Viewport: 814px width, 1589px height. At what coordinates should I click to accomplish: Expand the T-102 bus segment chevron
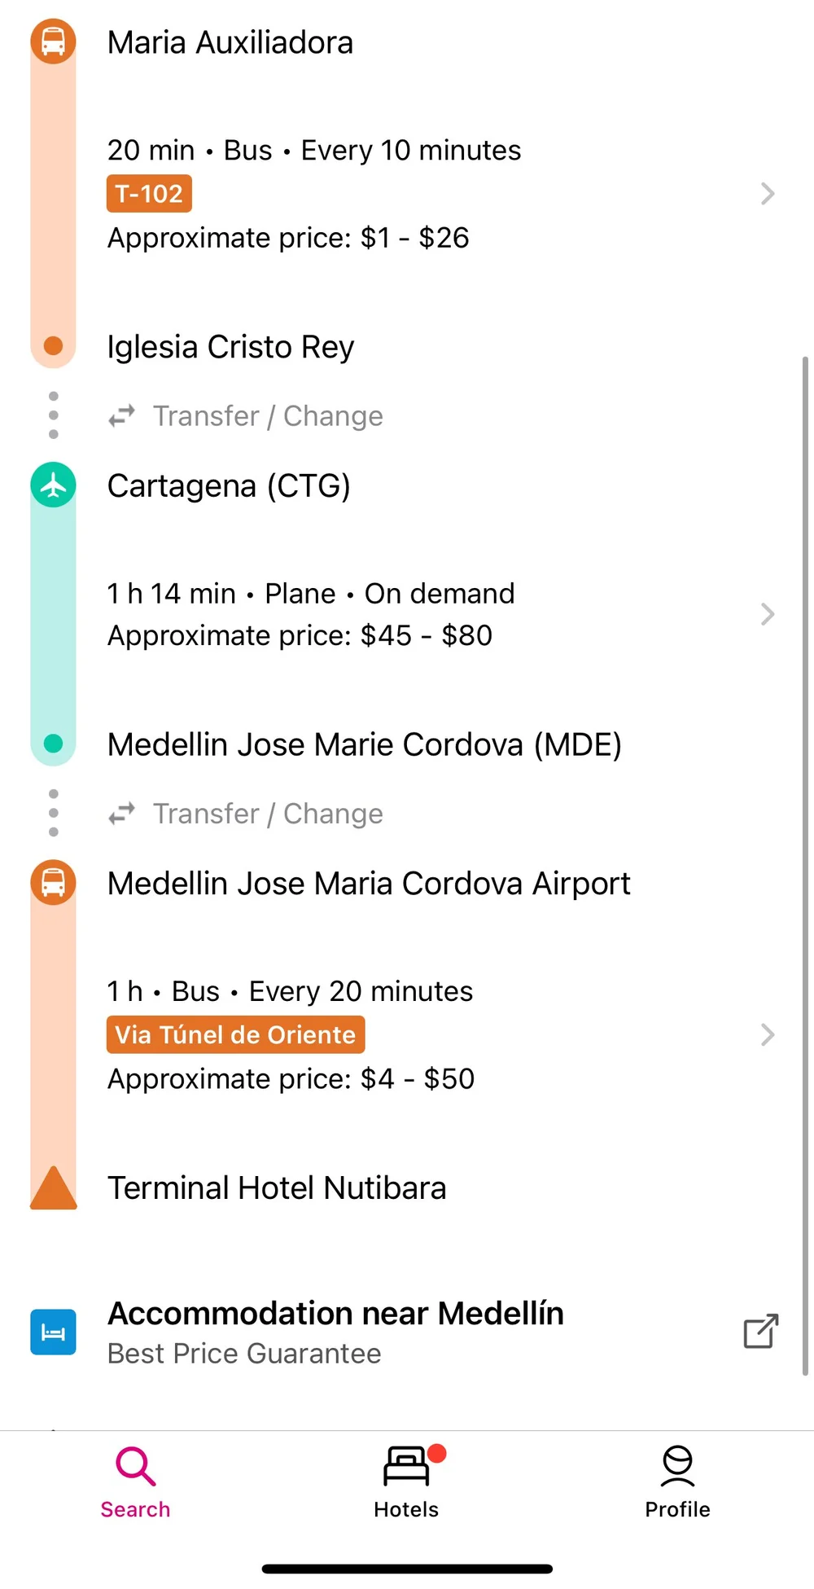pyautogui.click(x=767, y=194)
